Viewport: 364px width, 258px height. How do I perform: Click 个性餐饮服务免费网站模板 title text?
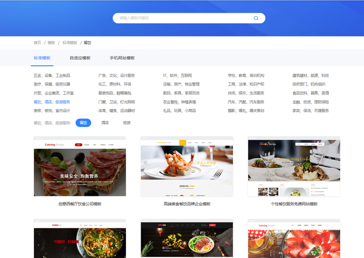(294, 204)
